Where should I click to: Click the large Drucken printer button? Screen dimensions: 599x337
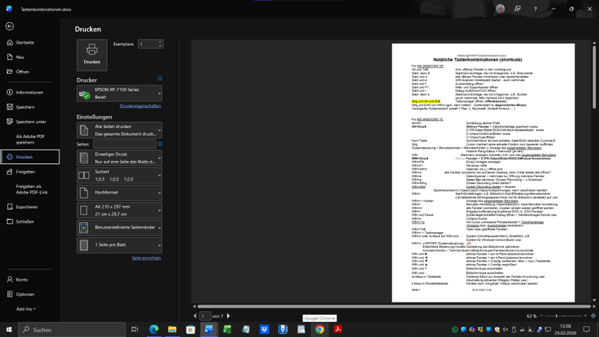click(92, 55)
